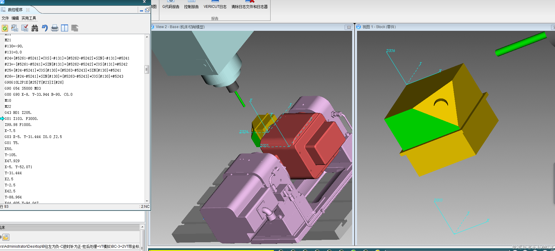This screenshot has height=251, width=555.
Task: Click the VERICUT V icon in the View 2 title
Action: point(153,27)
